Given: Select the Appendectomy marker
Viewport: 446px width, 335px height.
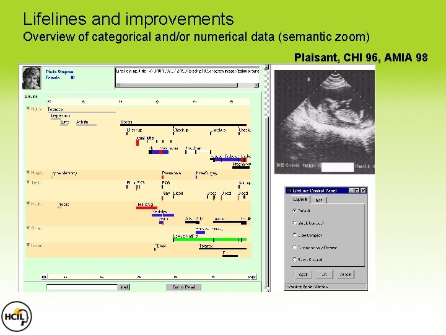Looking at the screenshot, I should point(52,177).
